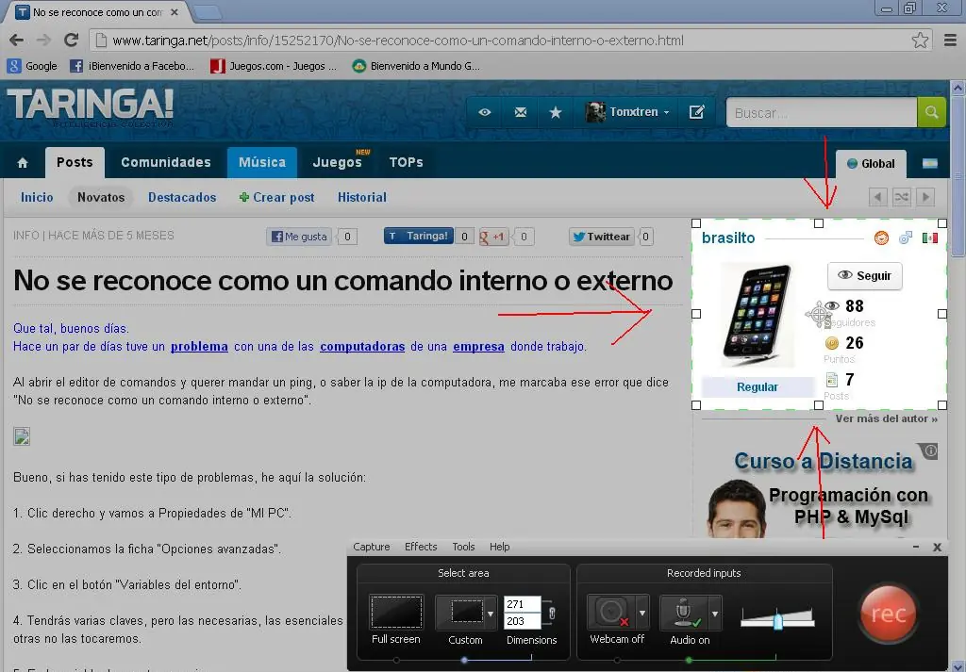Open the Tools menu
This screenshot has height=672, width=966.
(463, 547)
